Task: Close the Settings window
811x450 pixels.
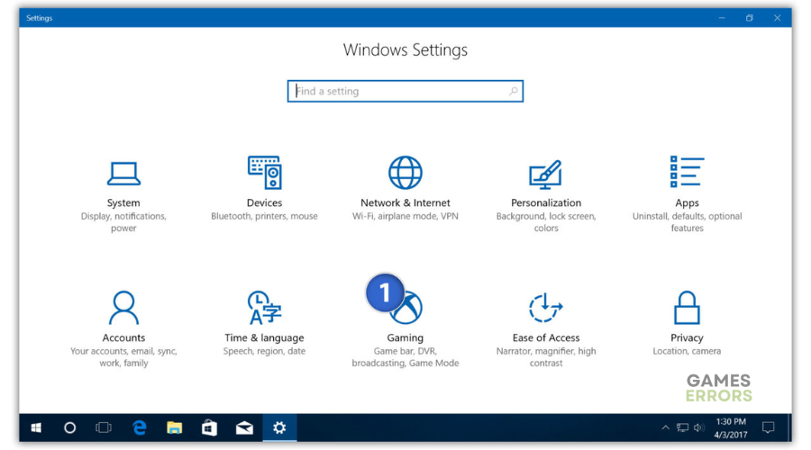Action: click(x=778, y=18)
